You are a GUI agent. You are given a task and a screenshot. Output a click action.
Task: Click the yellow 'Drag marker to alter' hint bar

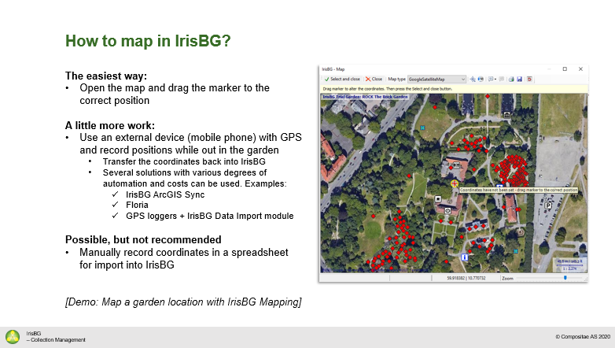[454, 89]
